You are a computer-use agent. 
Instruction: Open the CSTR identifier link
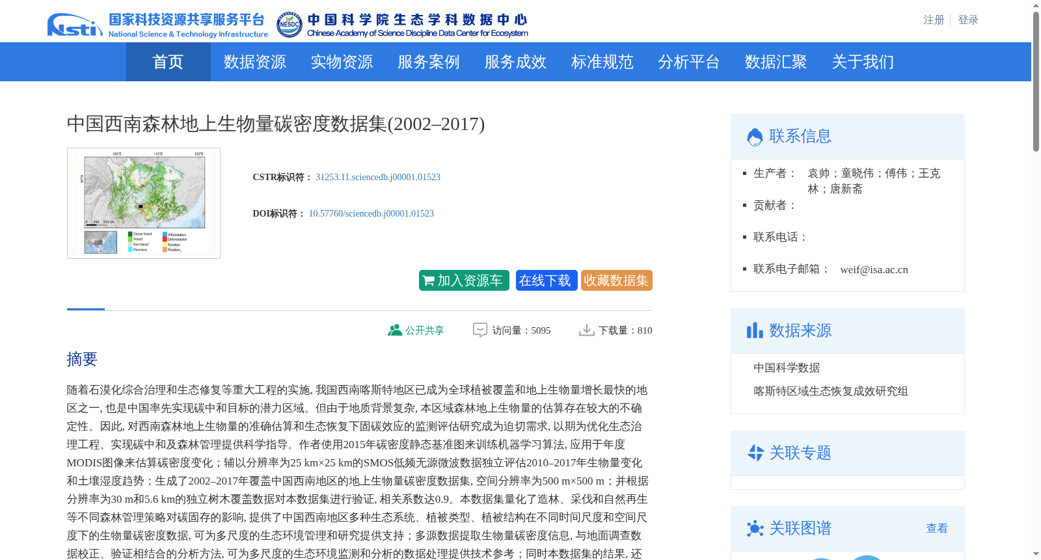(378, 177)
